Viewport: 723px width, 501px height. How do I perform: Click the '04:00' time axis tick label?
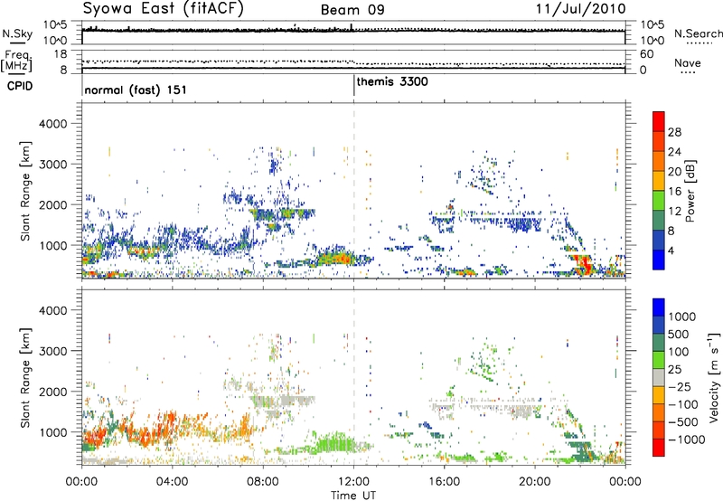point(172,482)
